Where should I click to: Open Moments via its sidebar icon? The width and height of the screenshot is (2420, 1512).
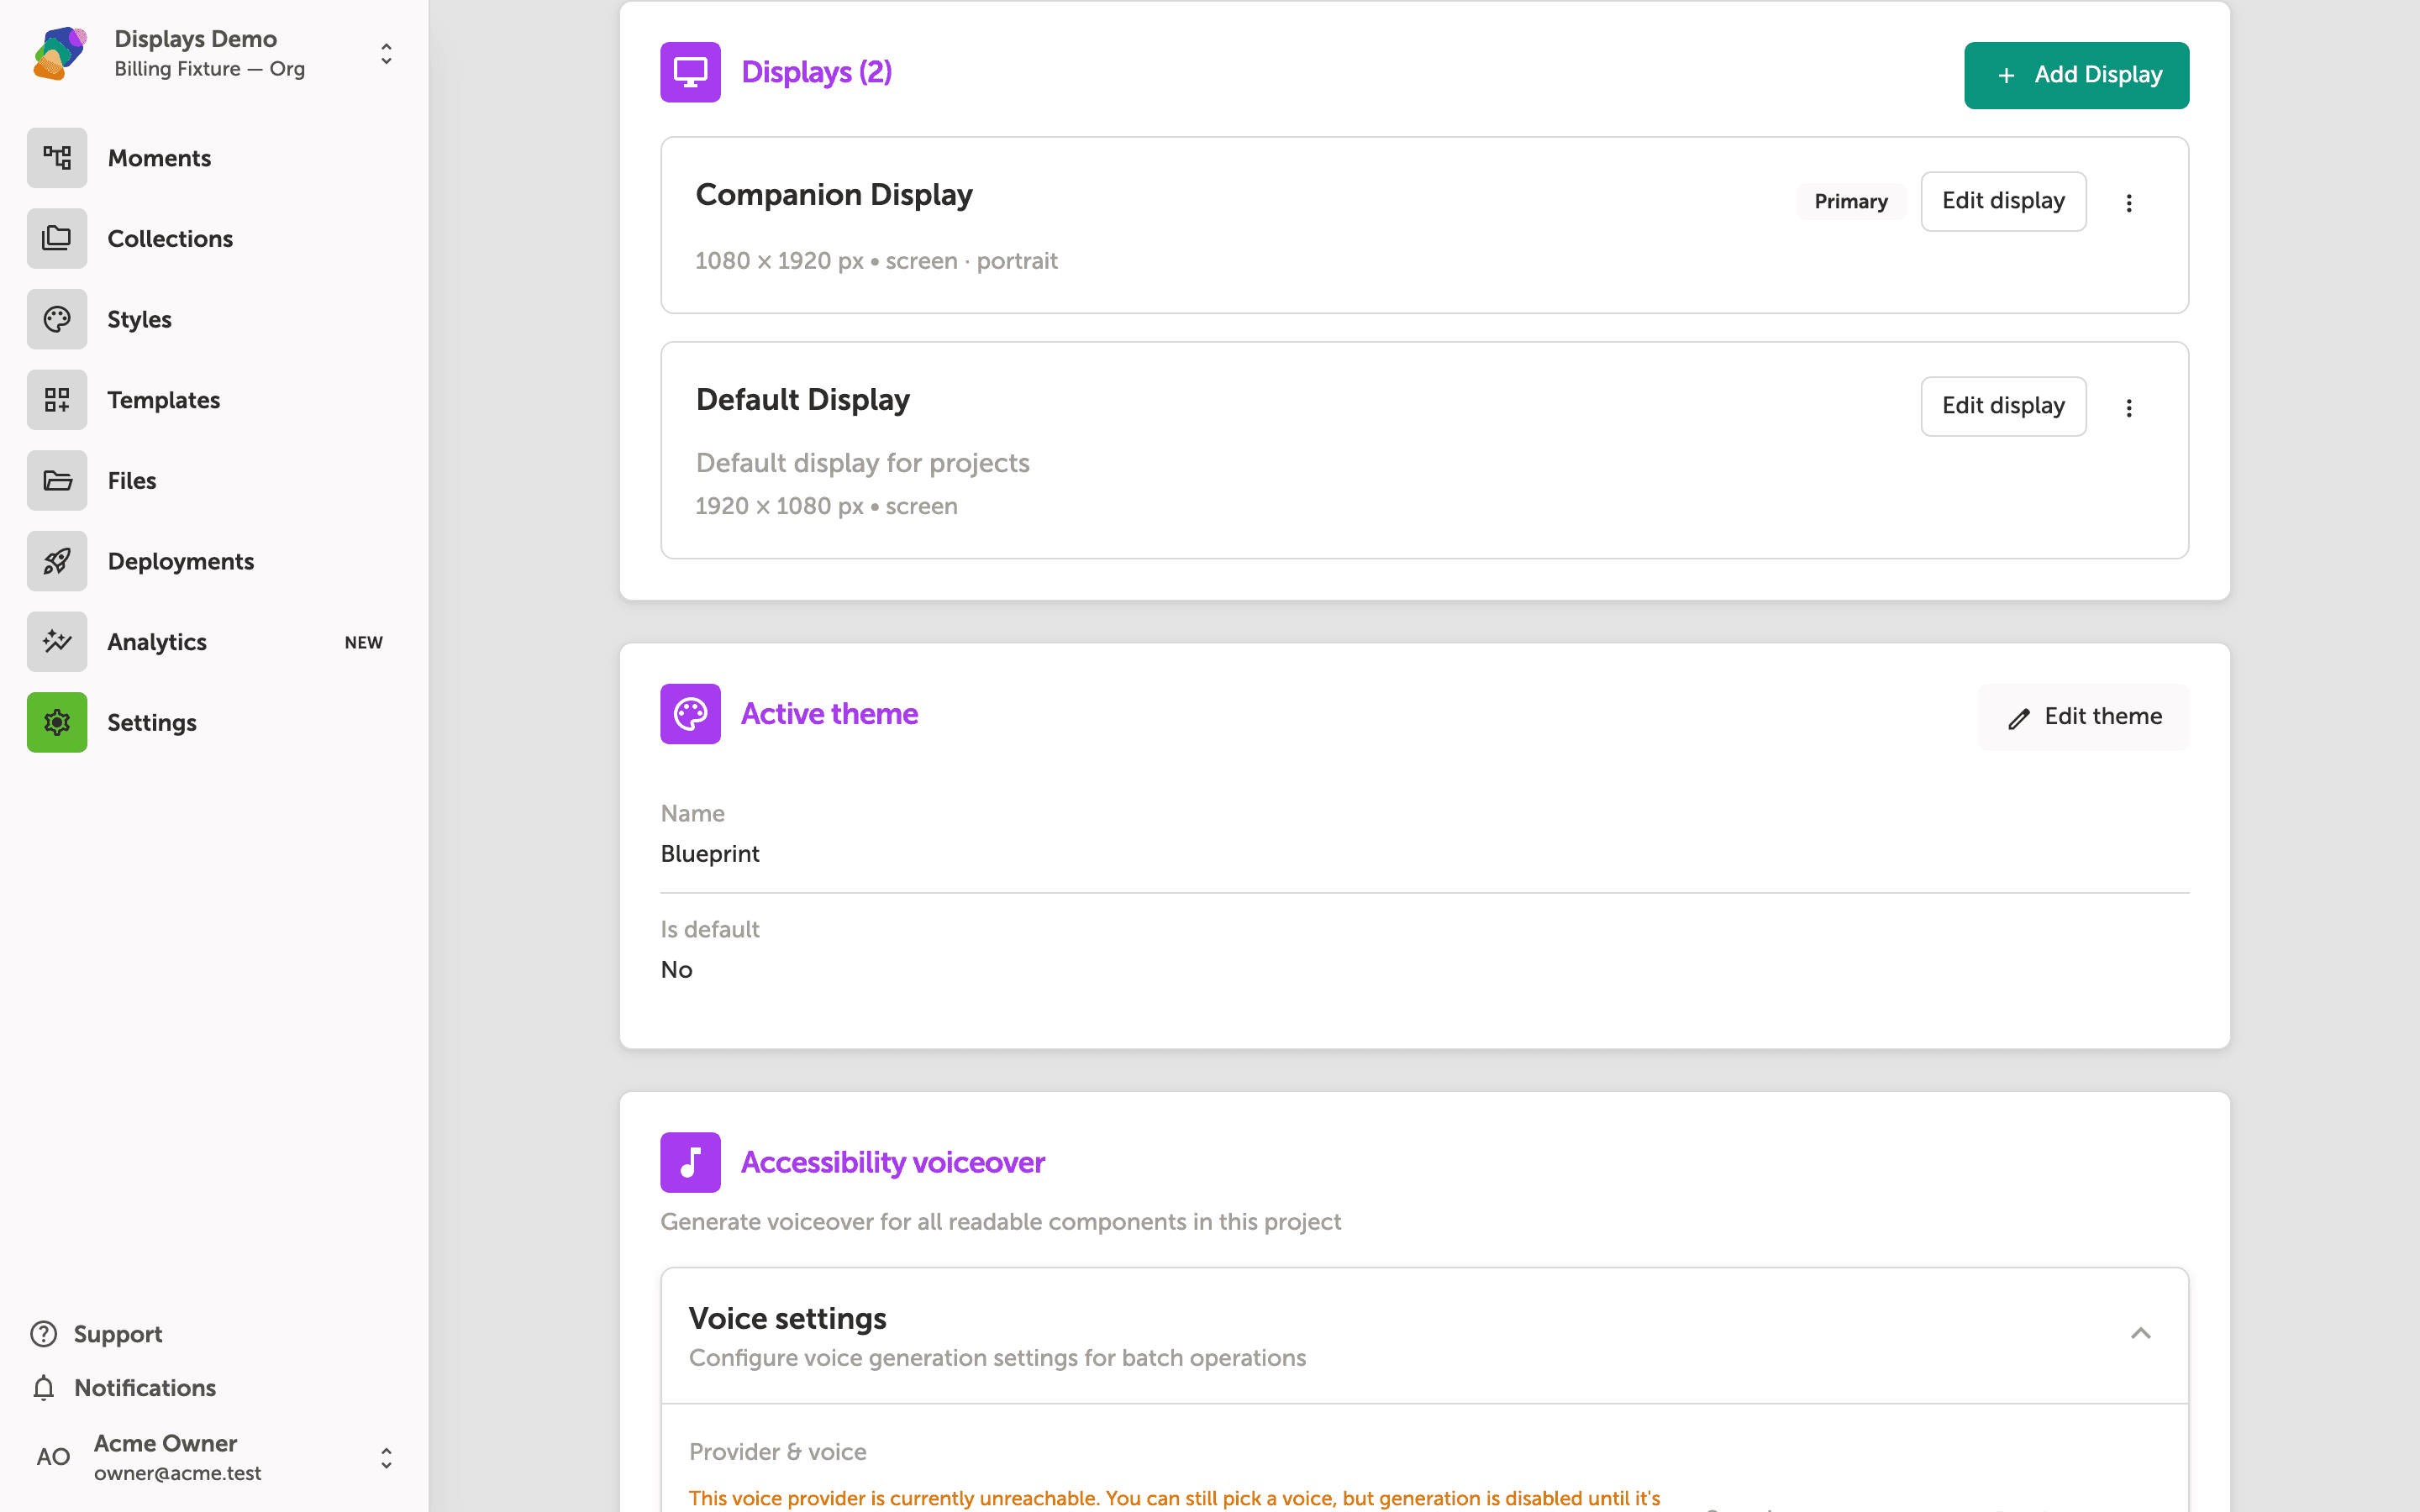(x=57, y=158)
